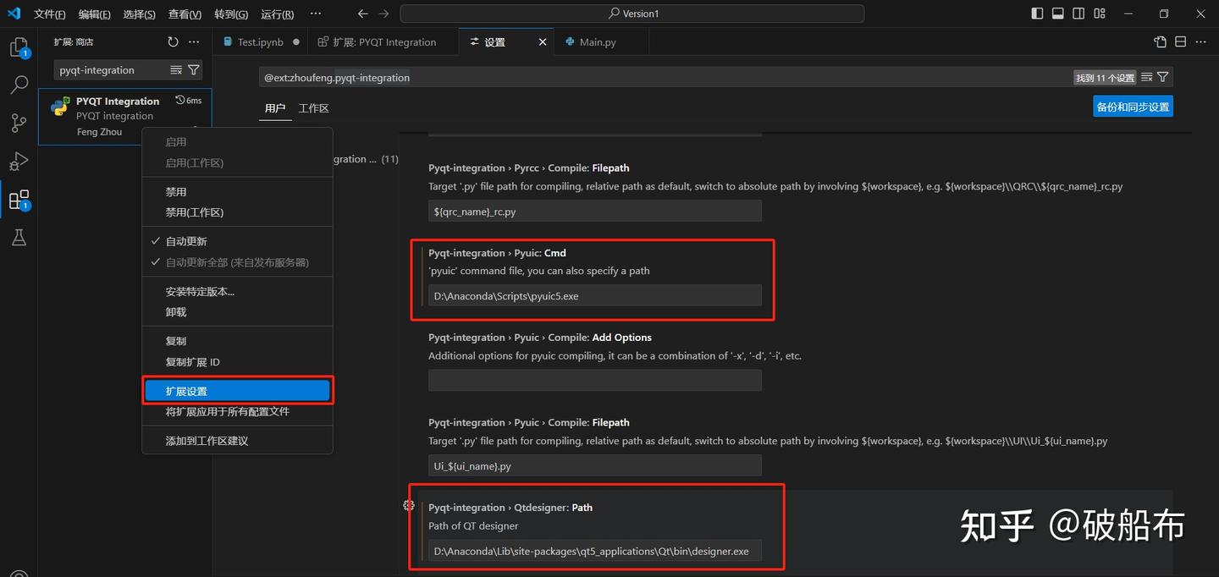Toggle 自动更新 checkmark in context menu
Image resolution: width=1219 pixels, height=577 pixels.
pos(186,241)
